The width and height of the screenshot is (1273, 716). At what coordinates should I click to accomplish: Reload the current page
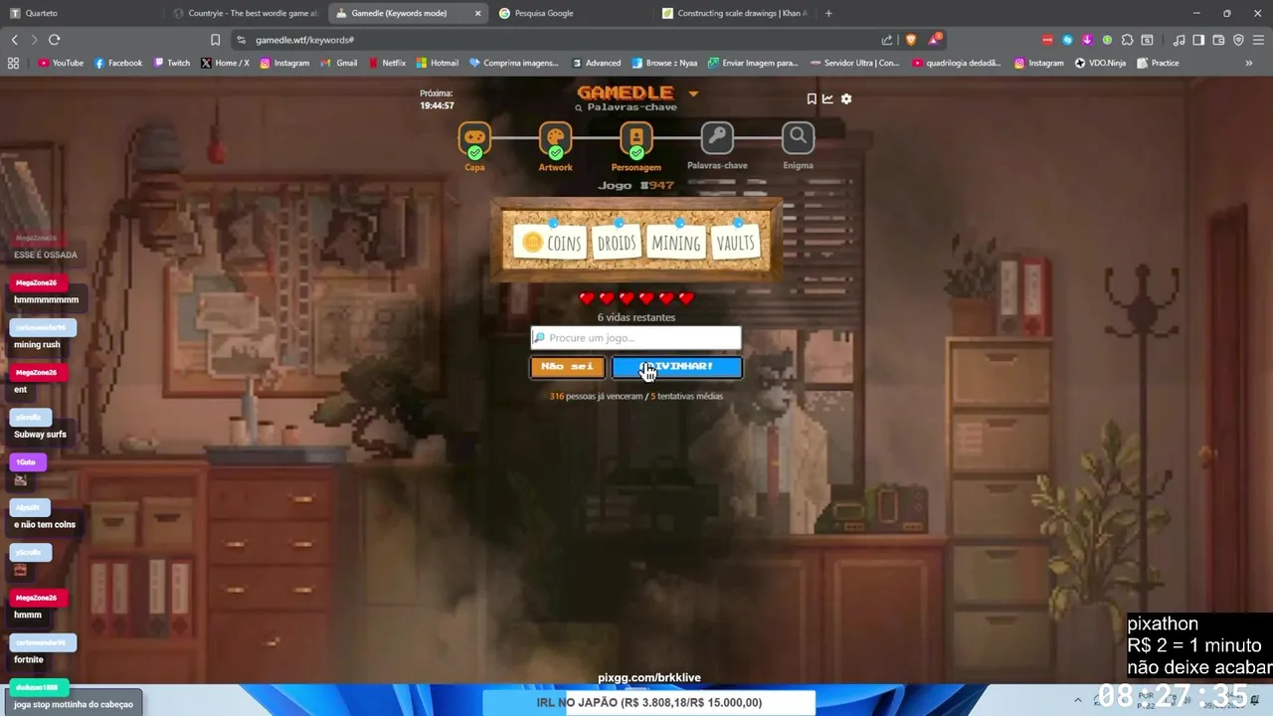(54, 40)
